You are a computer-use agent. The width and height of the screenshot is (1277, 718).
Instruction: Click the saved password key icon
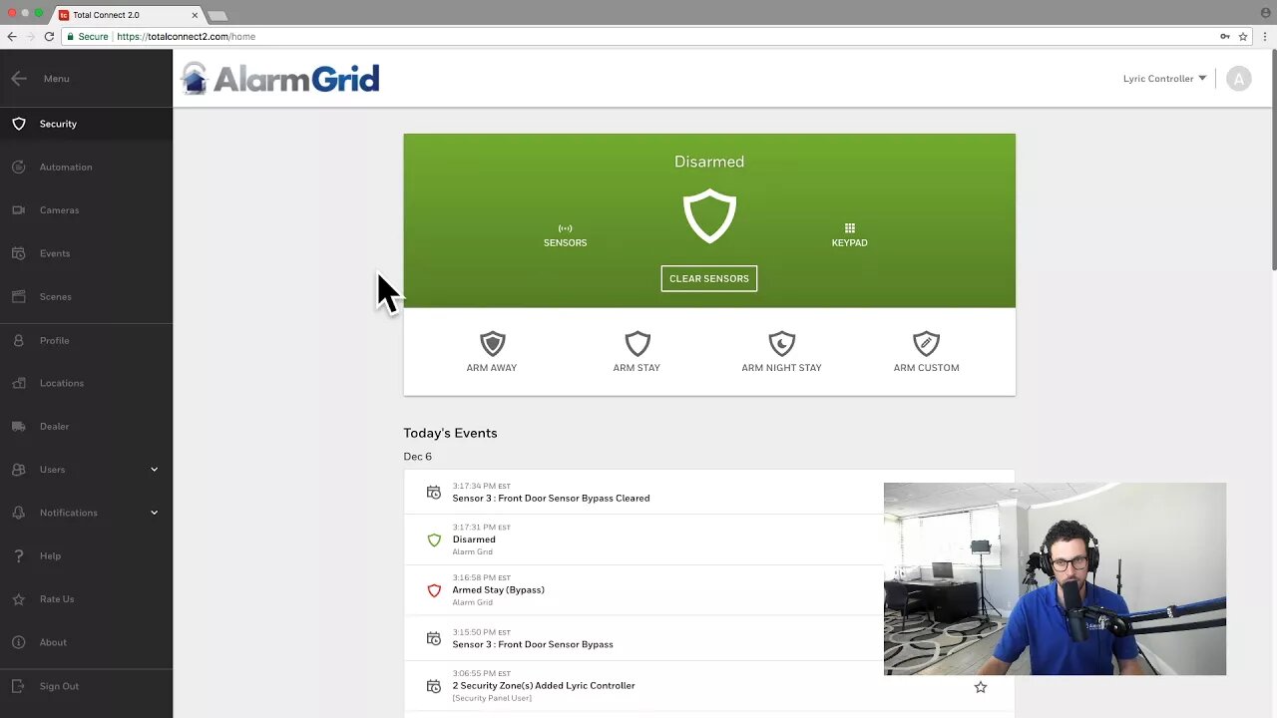(1224, 36)
